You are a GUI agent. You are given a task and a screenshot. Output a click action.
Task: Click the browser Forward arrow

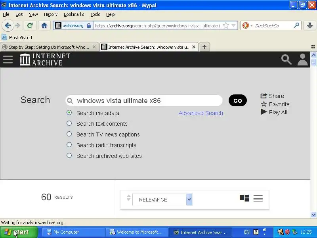(18, 25)
